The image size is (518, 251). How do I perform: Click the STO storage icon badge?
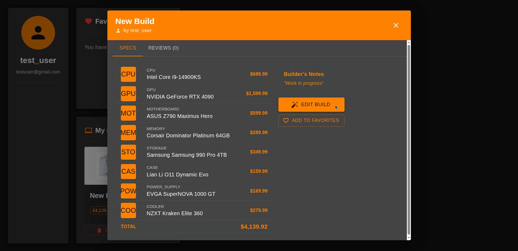(128, 152)
